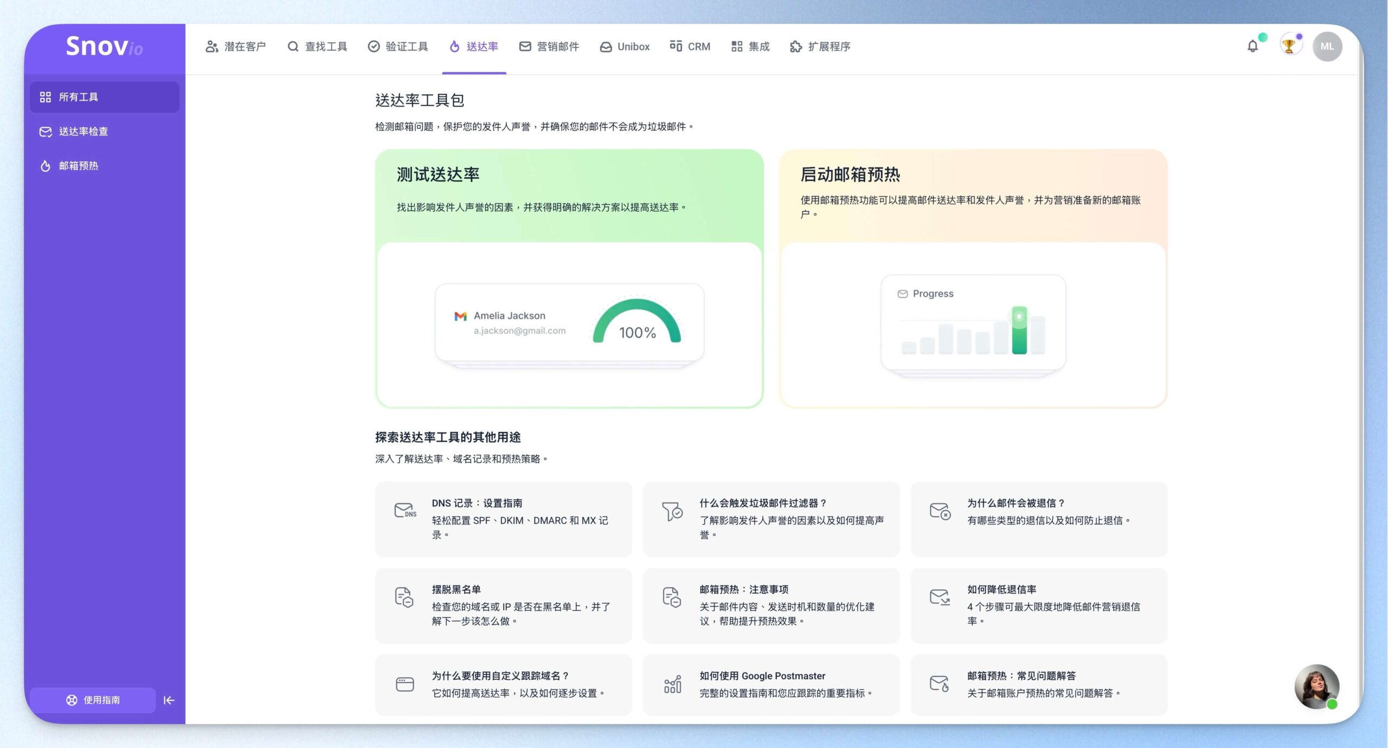Click the DNS records envelope icon
1388x748 pixels.
[404, 510]
